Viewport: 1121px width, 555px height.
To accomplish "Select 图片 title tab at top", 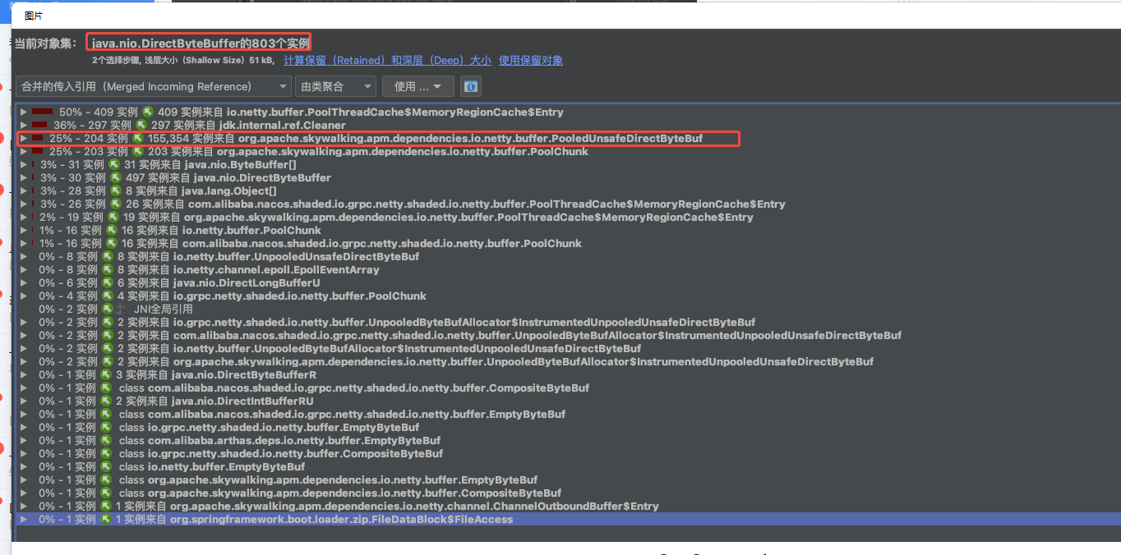I will point(34,16).
